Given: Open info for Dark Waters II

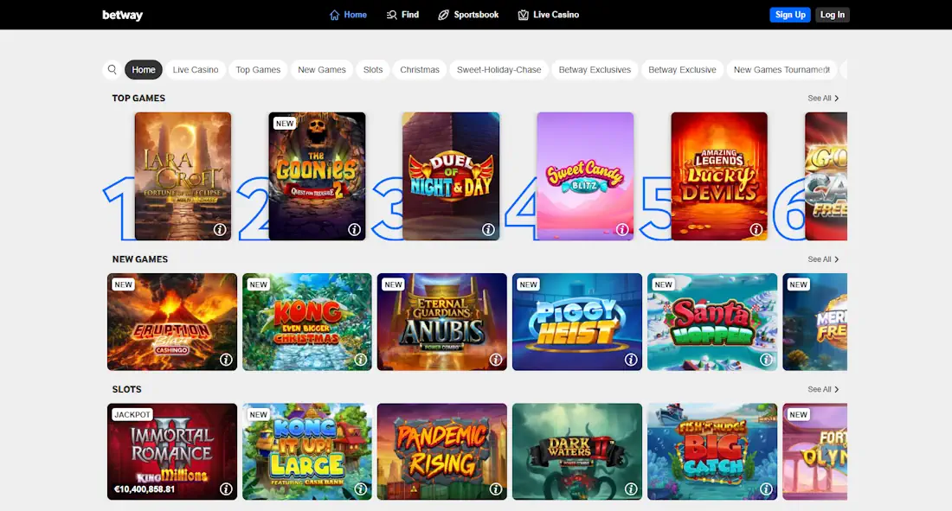Looking at the screenshot, I should [x=631, y=489].
